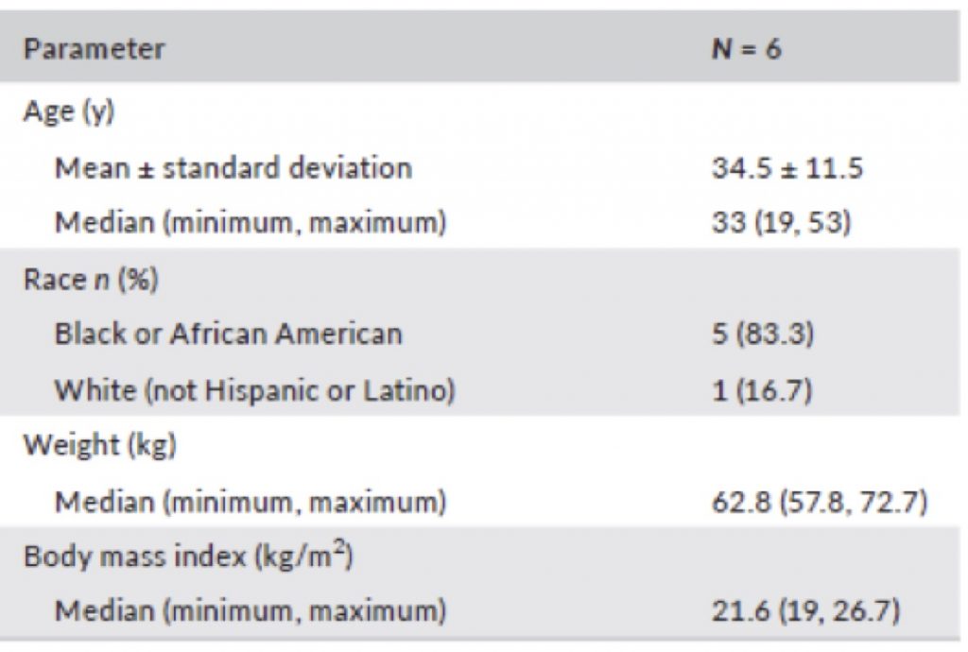Click the N = 6 column header
The image size is (968, 652).
coord(747,49)
